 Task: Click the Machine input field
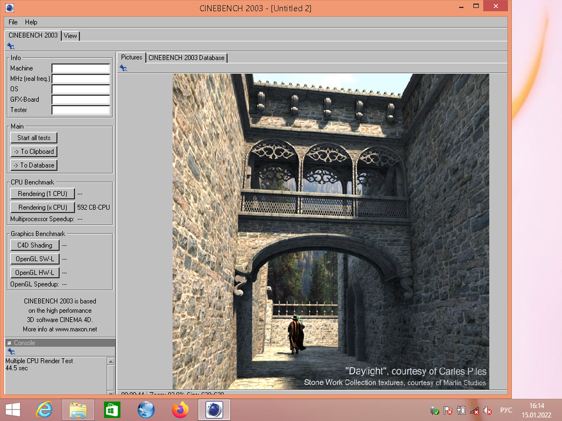[81, 69]
